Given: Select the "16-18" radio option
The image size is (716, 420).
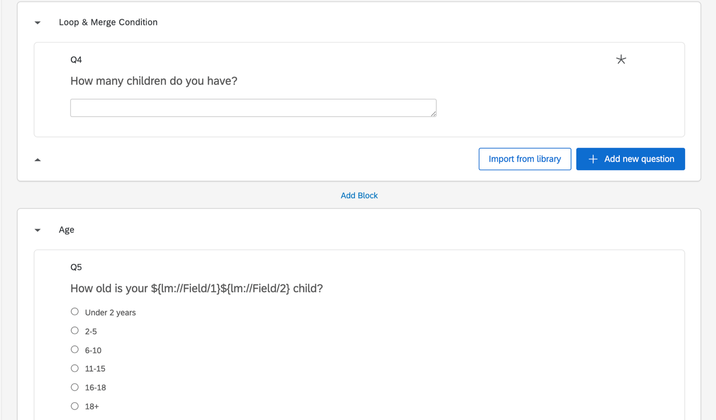Looking at the screenshot, I should coord(75,387).
